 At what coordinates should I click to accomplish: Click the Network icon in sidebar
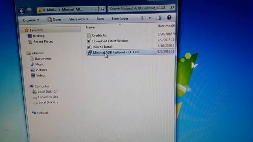click(34, 112)
